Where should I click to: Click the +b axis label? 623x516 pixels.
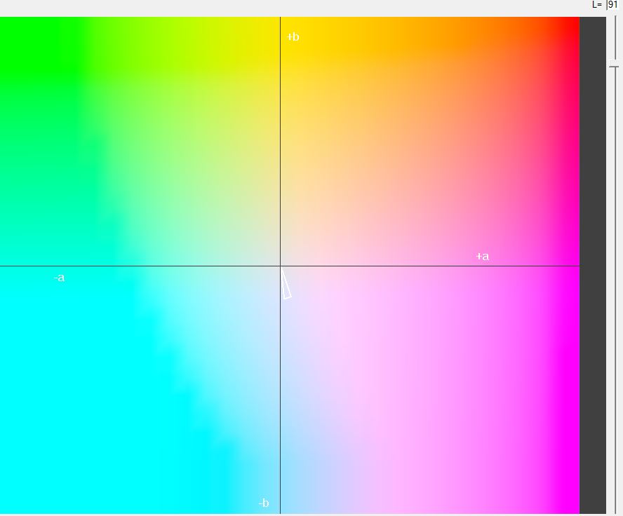point(293,37)
